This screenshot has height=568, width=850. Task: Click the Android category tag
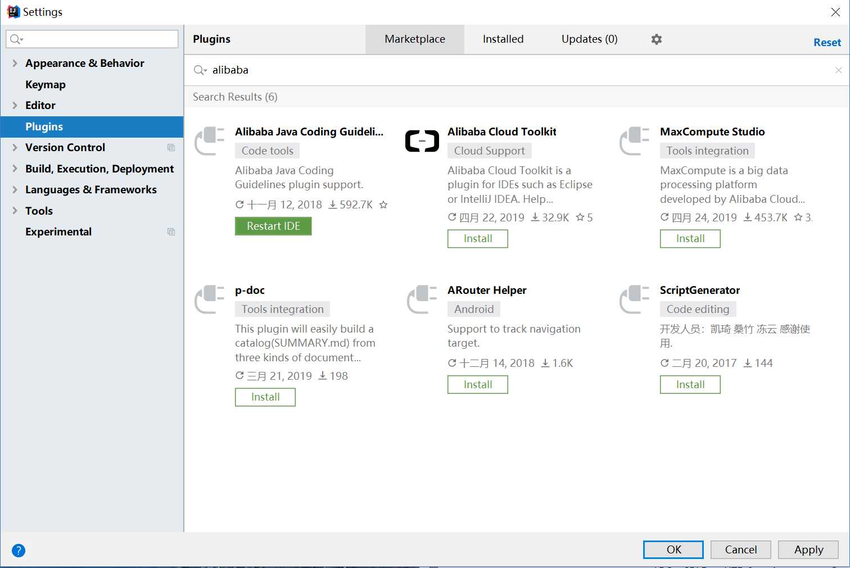tap(474, 309)
